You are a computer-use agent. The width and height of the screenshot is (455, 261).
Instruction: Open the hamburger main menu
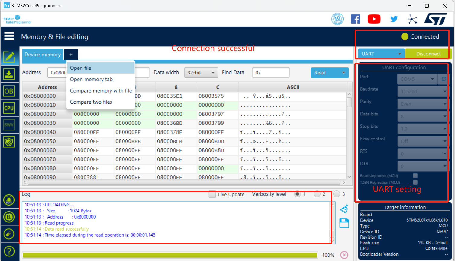[9, 36]
